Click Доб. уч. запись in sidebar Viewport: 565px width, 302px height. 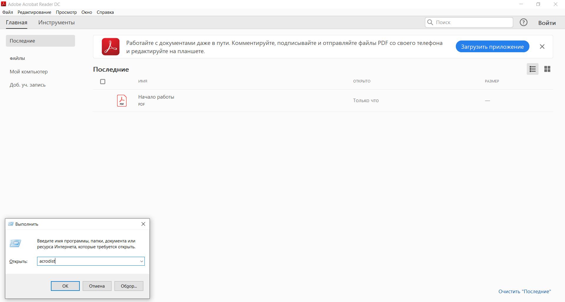28,85
